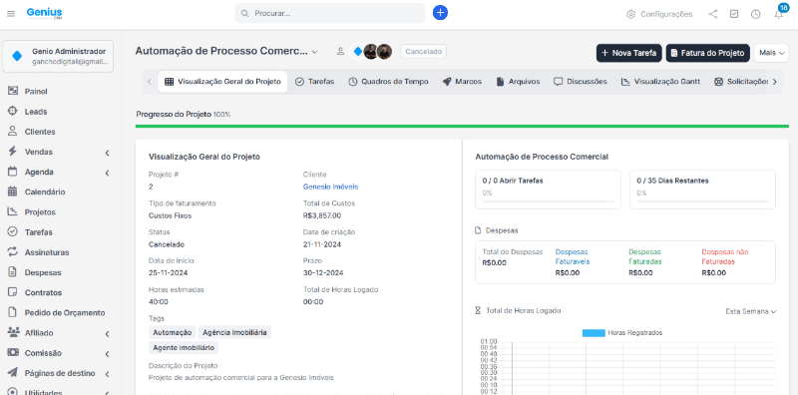Expand the Páginas de destino submenu
Viewport: 798px width, 395px height.
point(108,374)
